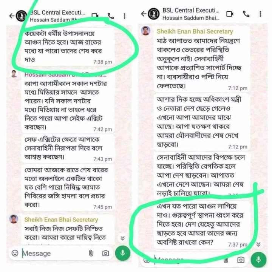Start voice call in left chat
The image size is (272, 272).
click(x=111, y=16)
